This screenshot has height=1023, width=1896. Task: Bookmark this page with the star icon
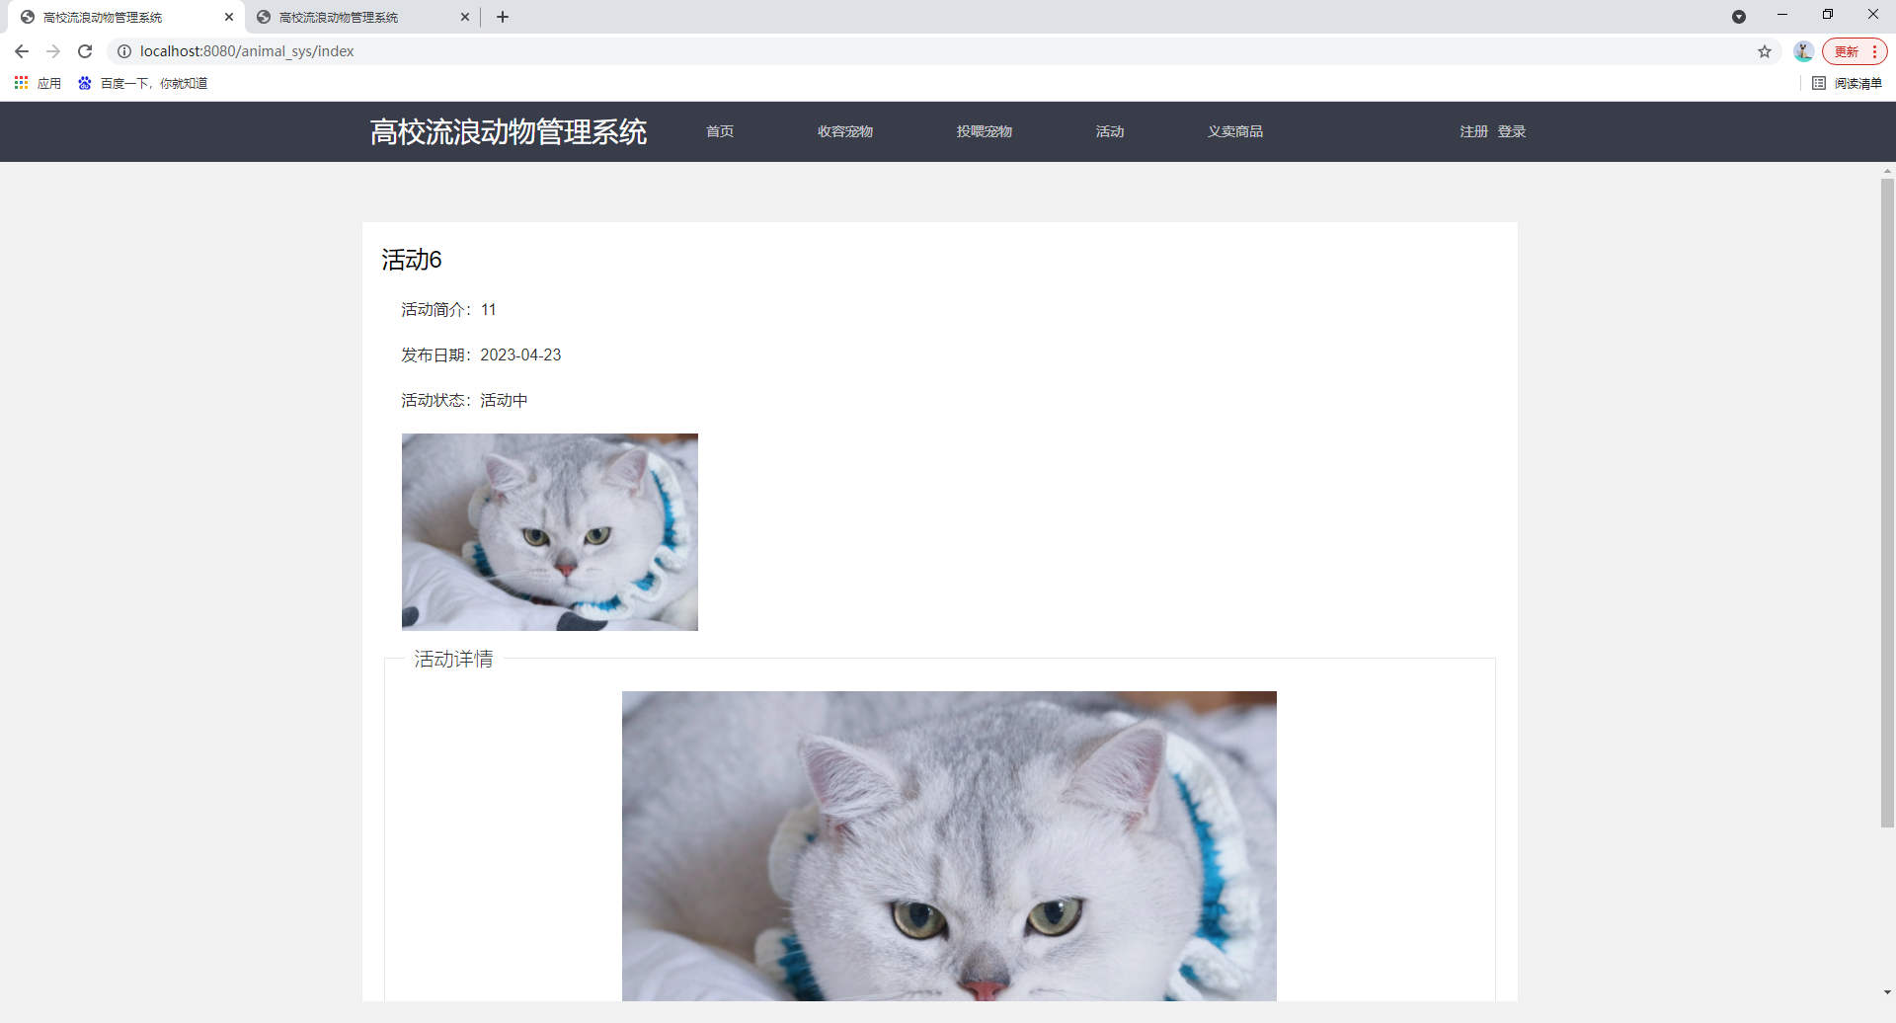click(1765, 51)
